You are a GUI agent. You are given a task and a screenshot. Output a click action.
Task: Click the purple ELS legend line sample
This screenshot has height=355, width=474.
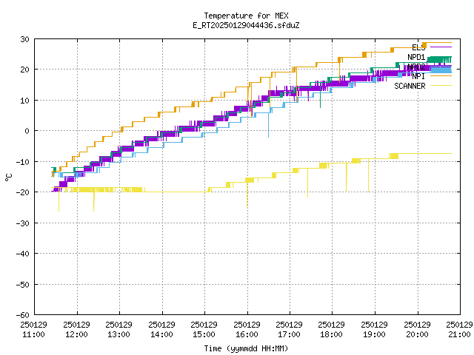click(441, 47)
